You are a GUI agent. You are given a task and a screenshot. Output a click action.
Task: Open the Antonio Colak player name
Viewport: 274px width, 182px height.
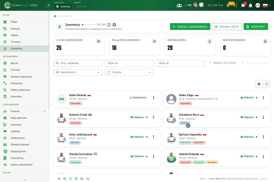pyautogui.click(x=78, y=115)
